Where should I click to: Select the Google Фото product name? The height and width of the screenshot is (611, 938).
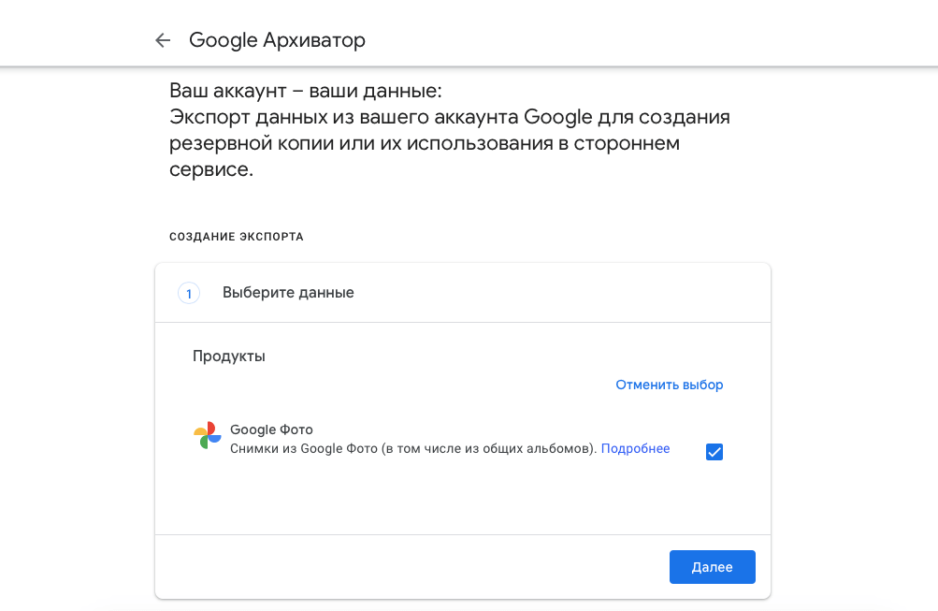coord(271,429)
